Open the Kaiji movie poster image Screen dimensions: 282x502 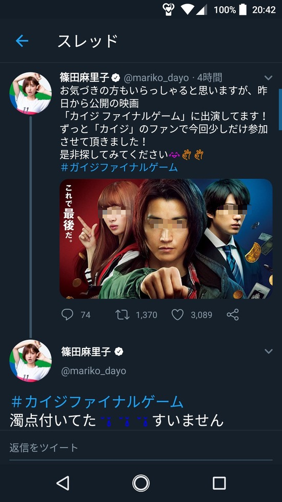click(x=166, y=239)
